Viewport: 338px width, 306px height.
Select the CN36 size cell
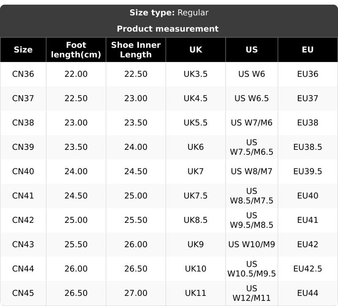pos(23,74)
